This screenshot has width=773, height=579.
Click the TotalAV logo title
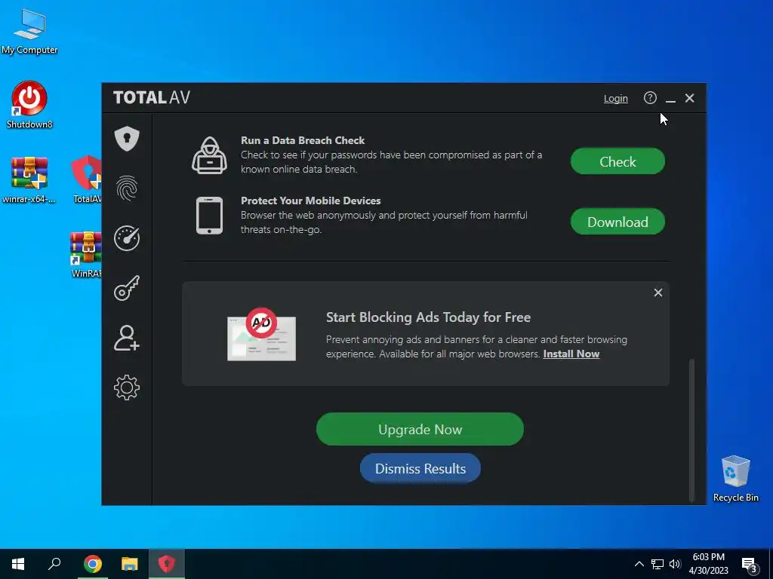(151, 97)
